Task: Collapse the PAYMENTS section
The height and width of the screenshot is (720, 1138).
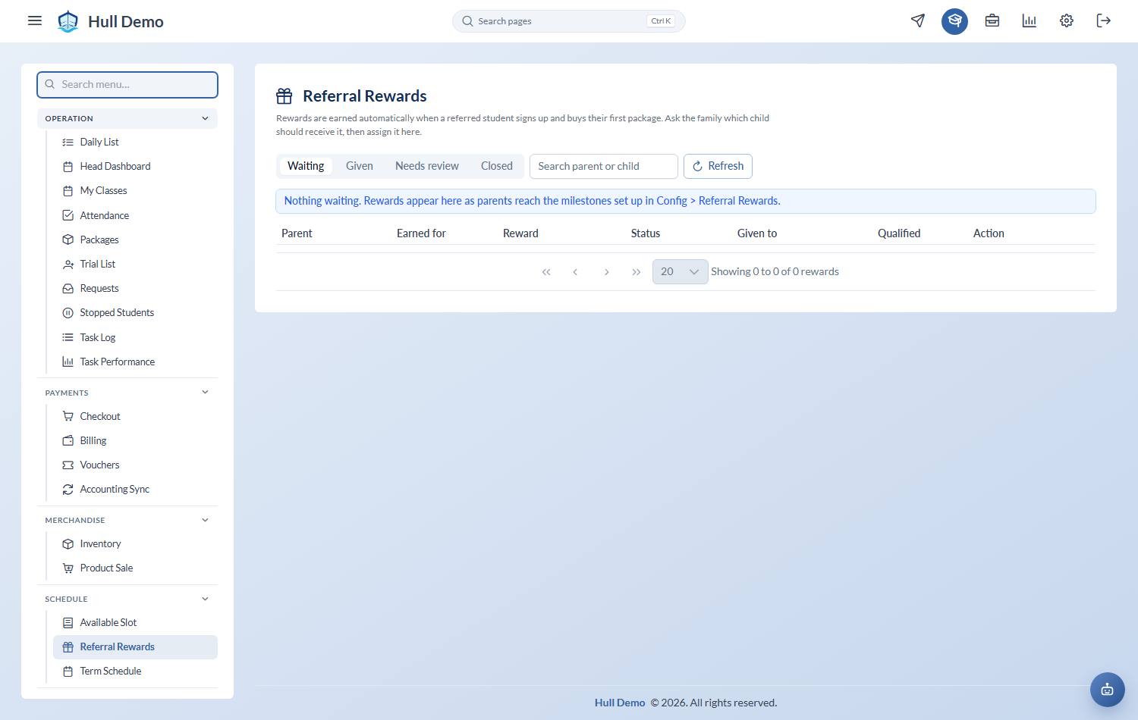Action: click(x=127, y=393)
